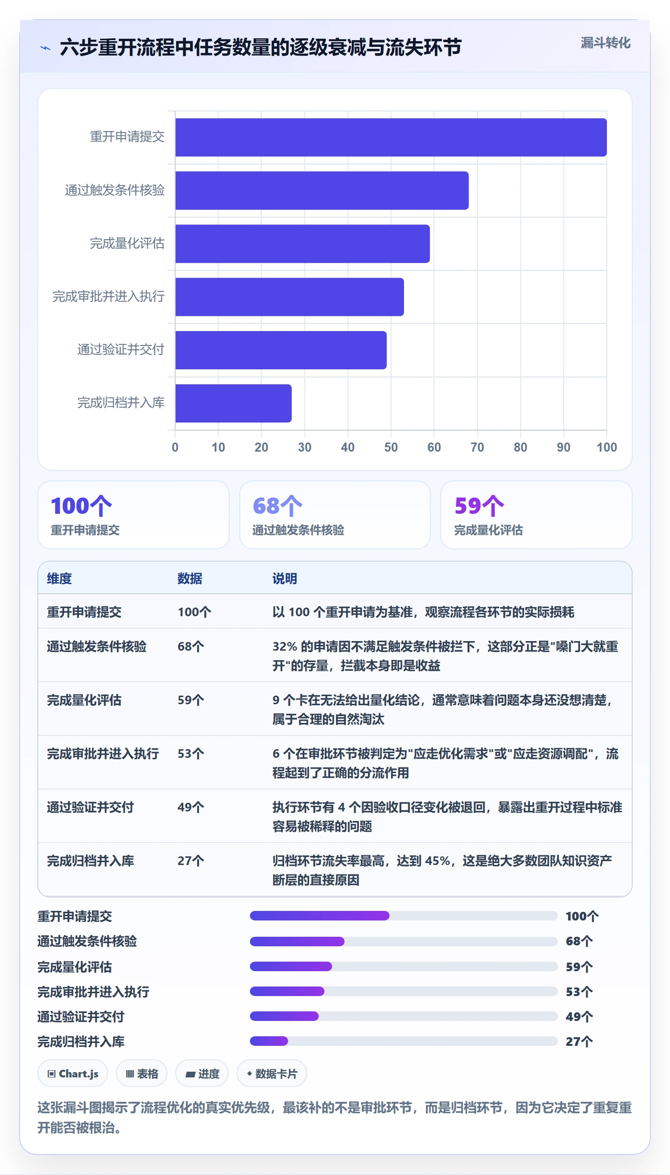Click the 重开申请提交 bar in the chart
The width and height of the screenshot is (670, 1175).
tap(391, 137)
